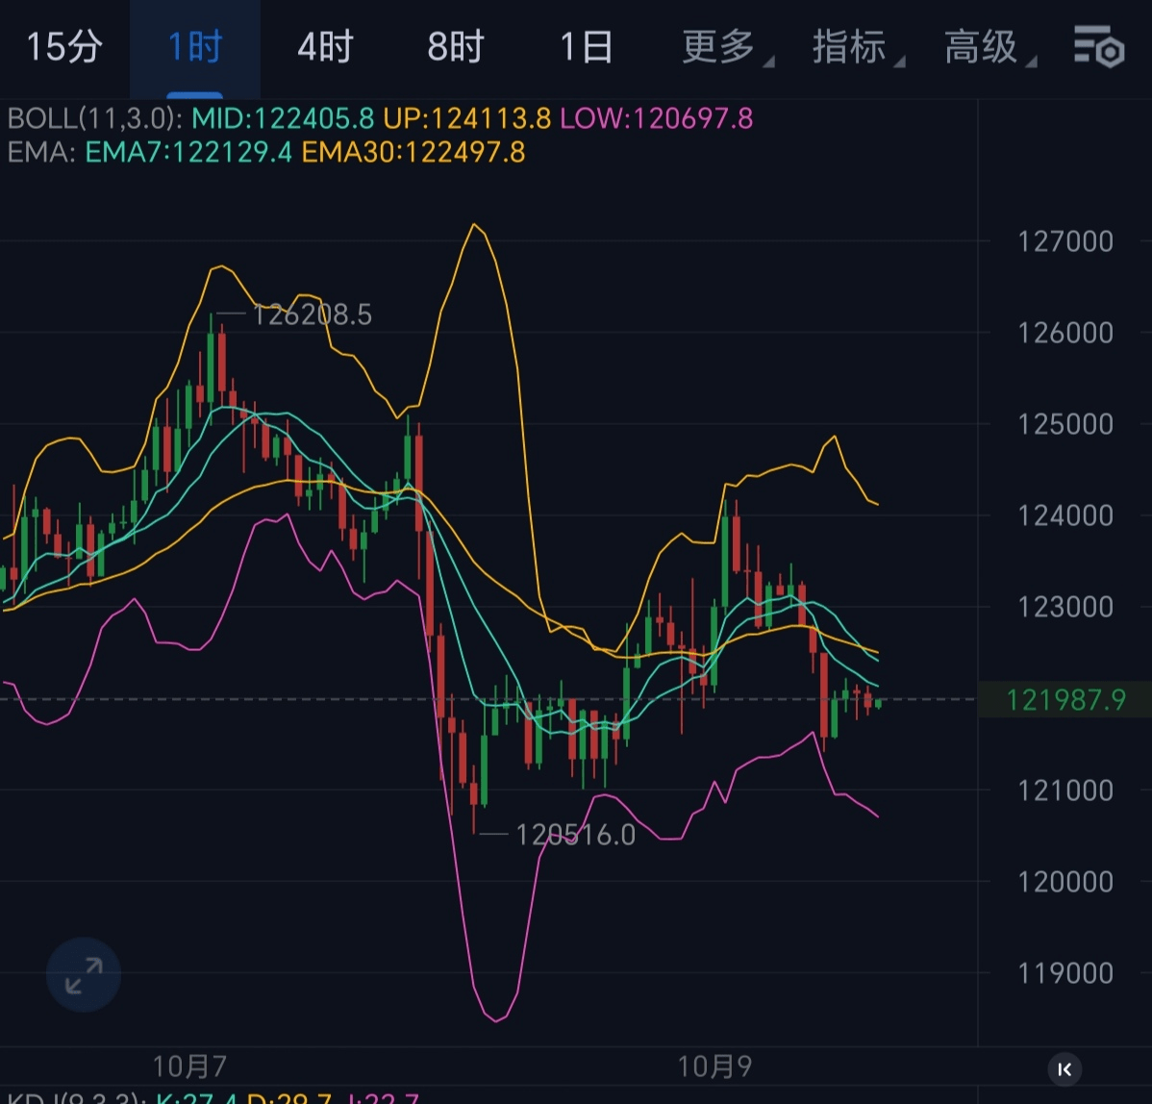Click the 120516.0 low price marker
1152x1104 pixels.
point(575,835)
